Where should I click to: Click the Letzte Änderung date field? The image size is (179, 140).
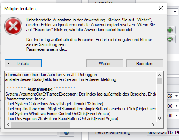tap(163, 132)
